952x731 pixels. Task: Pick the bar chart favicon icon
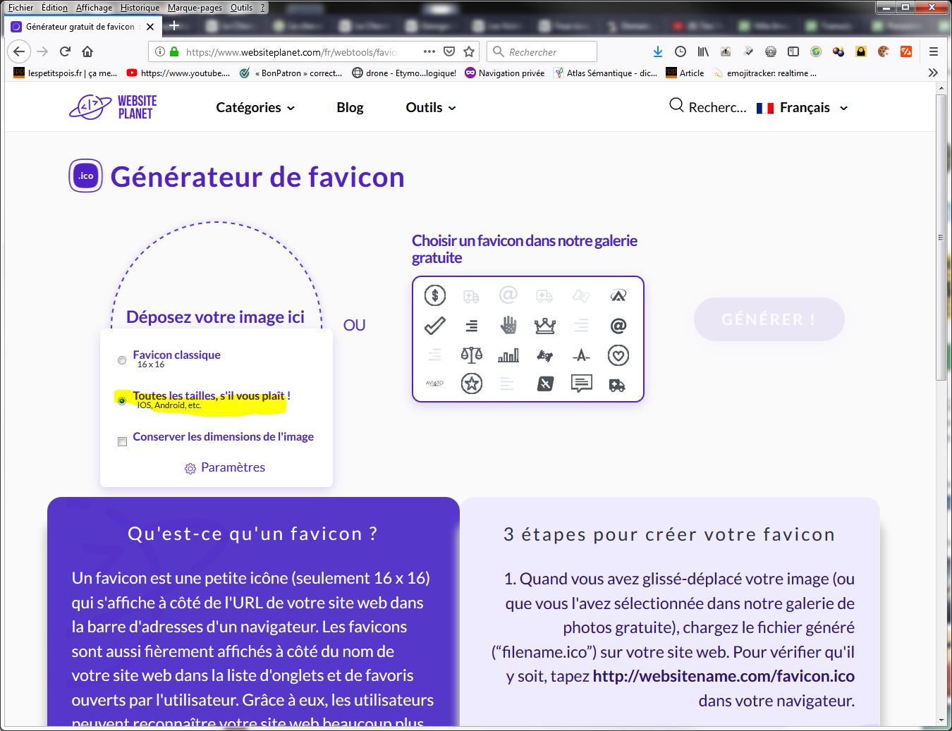pos(508,355)
